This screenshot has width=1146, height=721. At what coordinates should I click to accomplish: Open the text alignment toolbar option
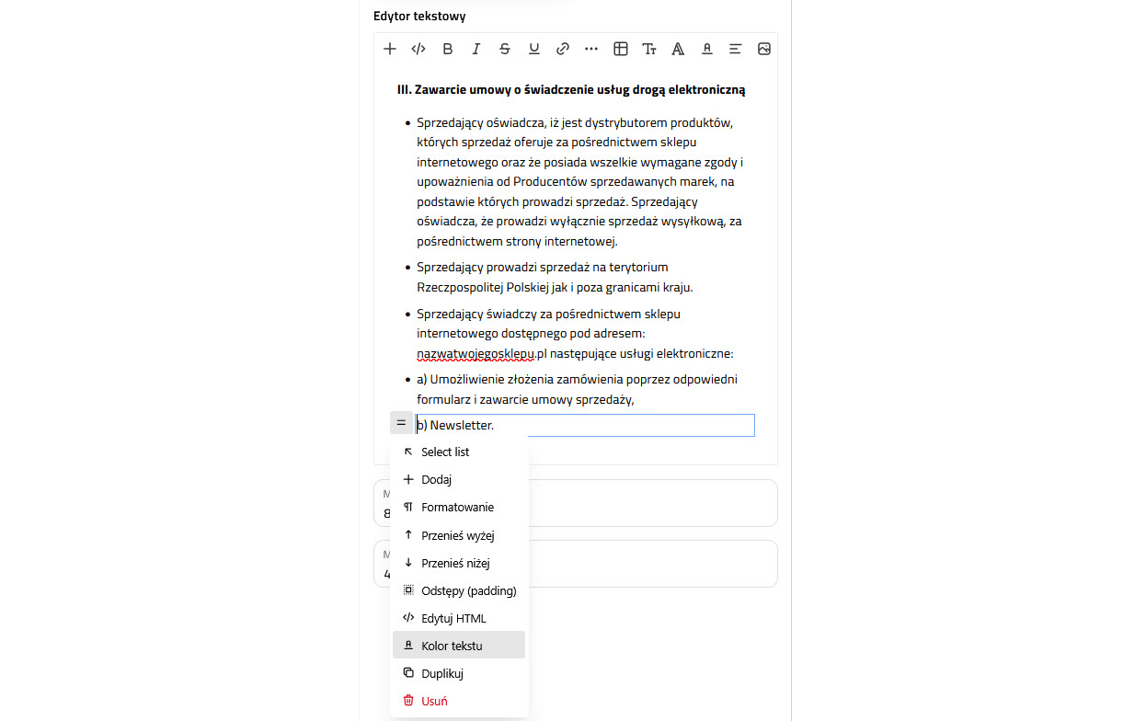click(x=736, y=49)
